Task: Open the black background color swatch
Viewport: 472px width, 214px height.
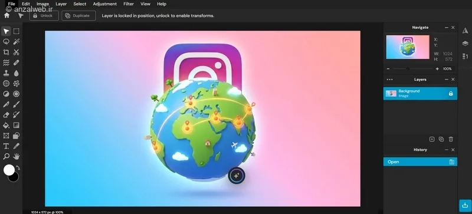Action: [14, 178]
